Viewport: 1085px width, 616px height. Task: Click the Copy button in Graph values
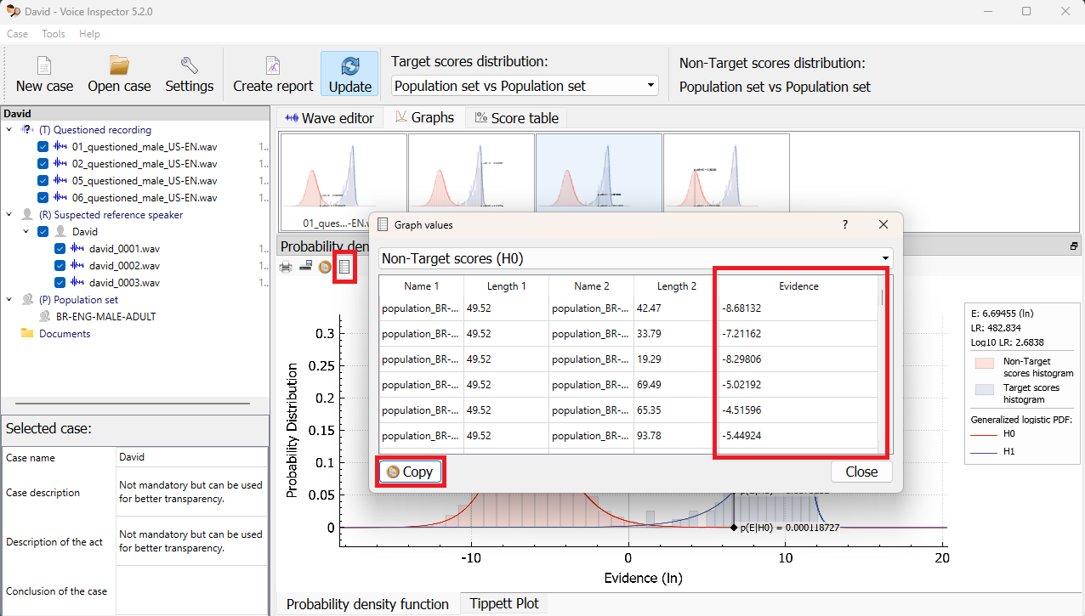(x=410, y=472)
